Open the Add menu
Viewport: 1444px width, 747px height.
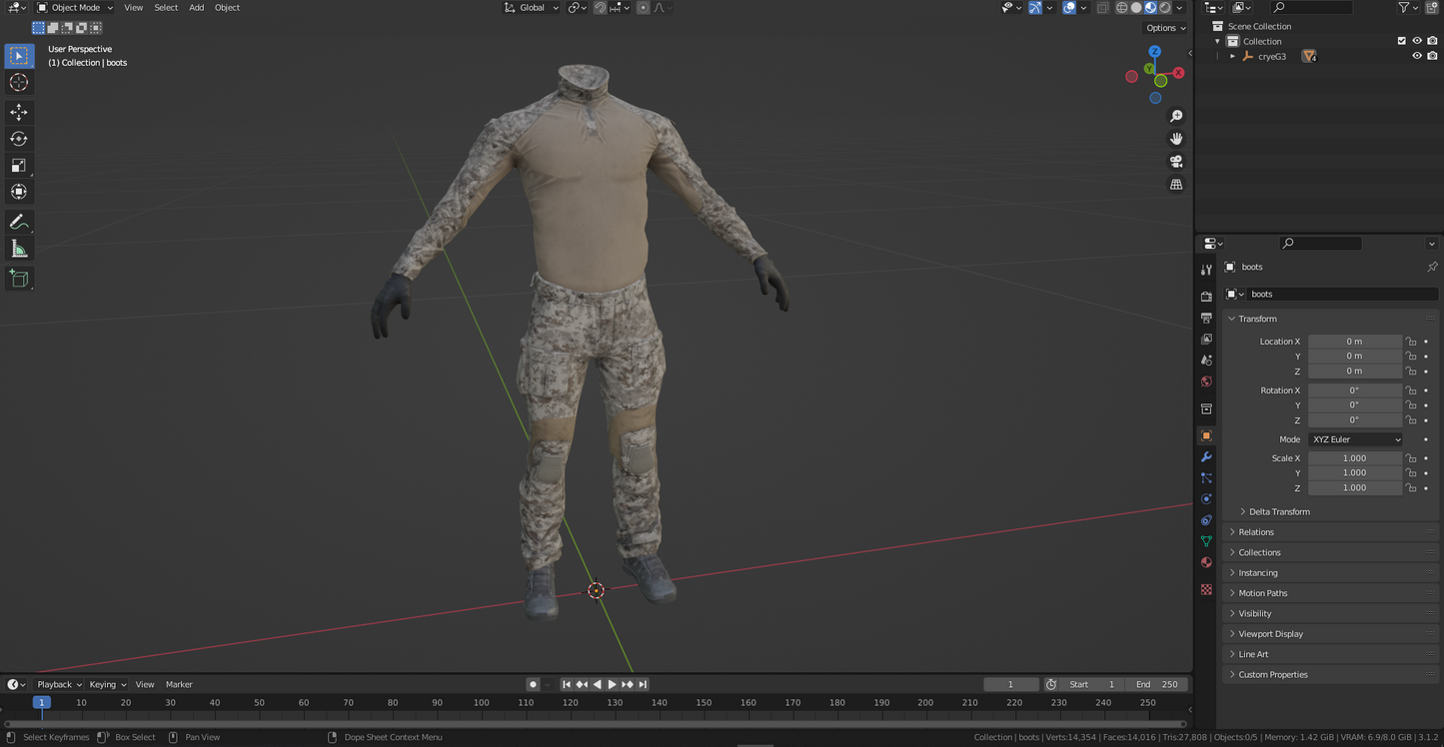coord(196,8)
